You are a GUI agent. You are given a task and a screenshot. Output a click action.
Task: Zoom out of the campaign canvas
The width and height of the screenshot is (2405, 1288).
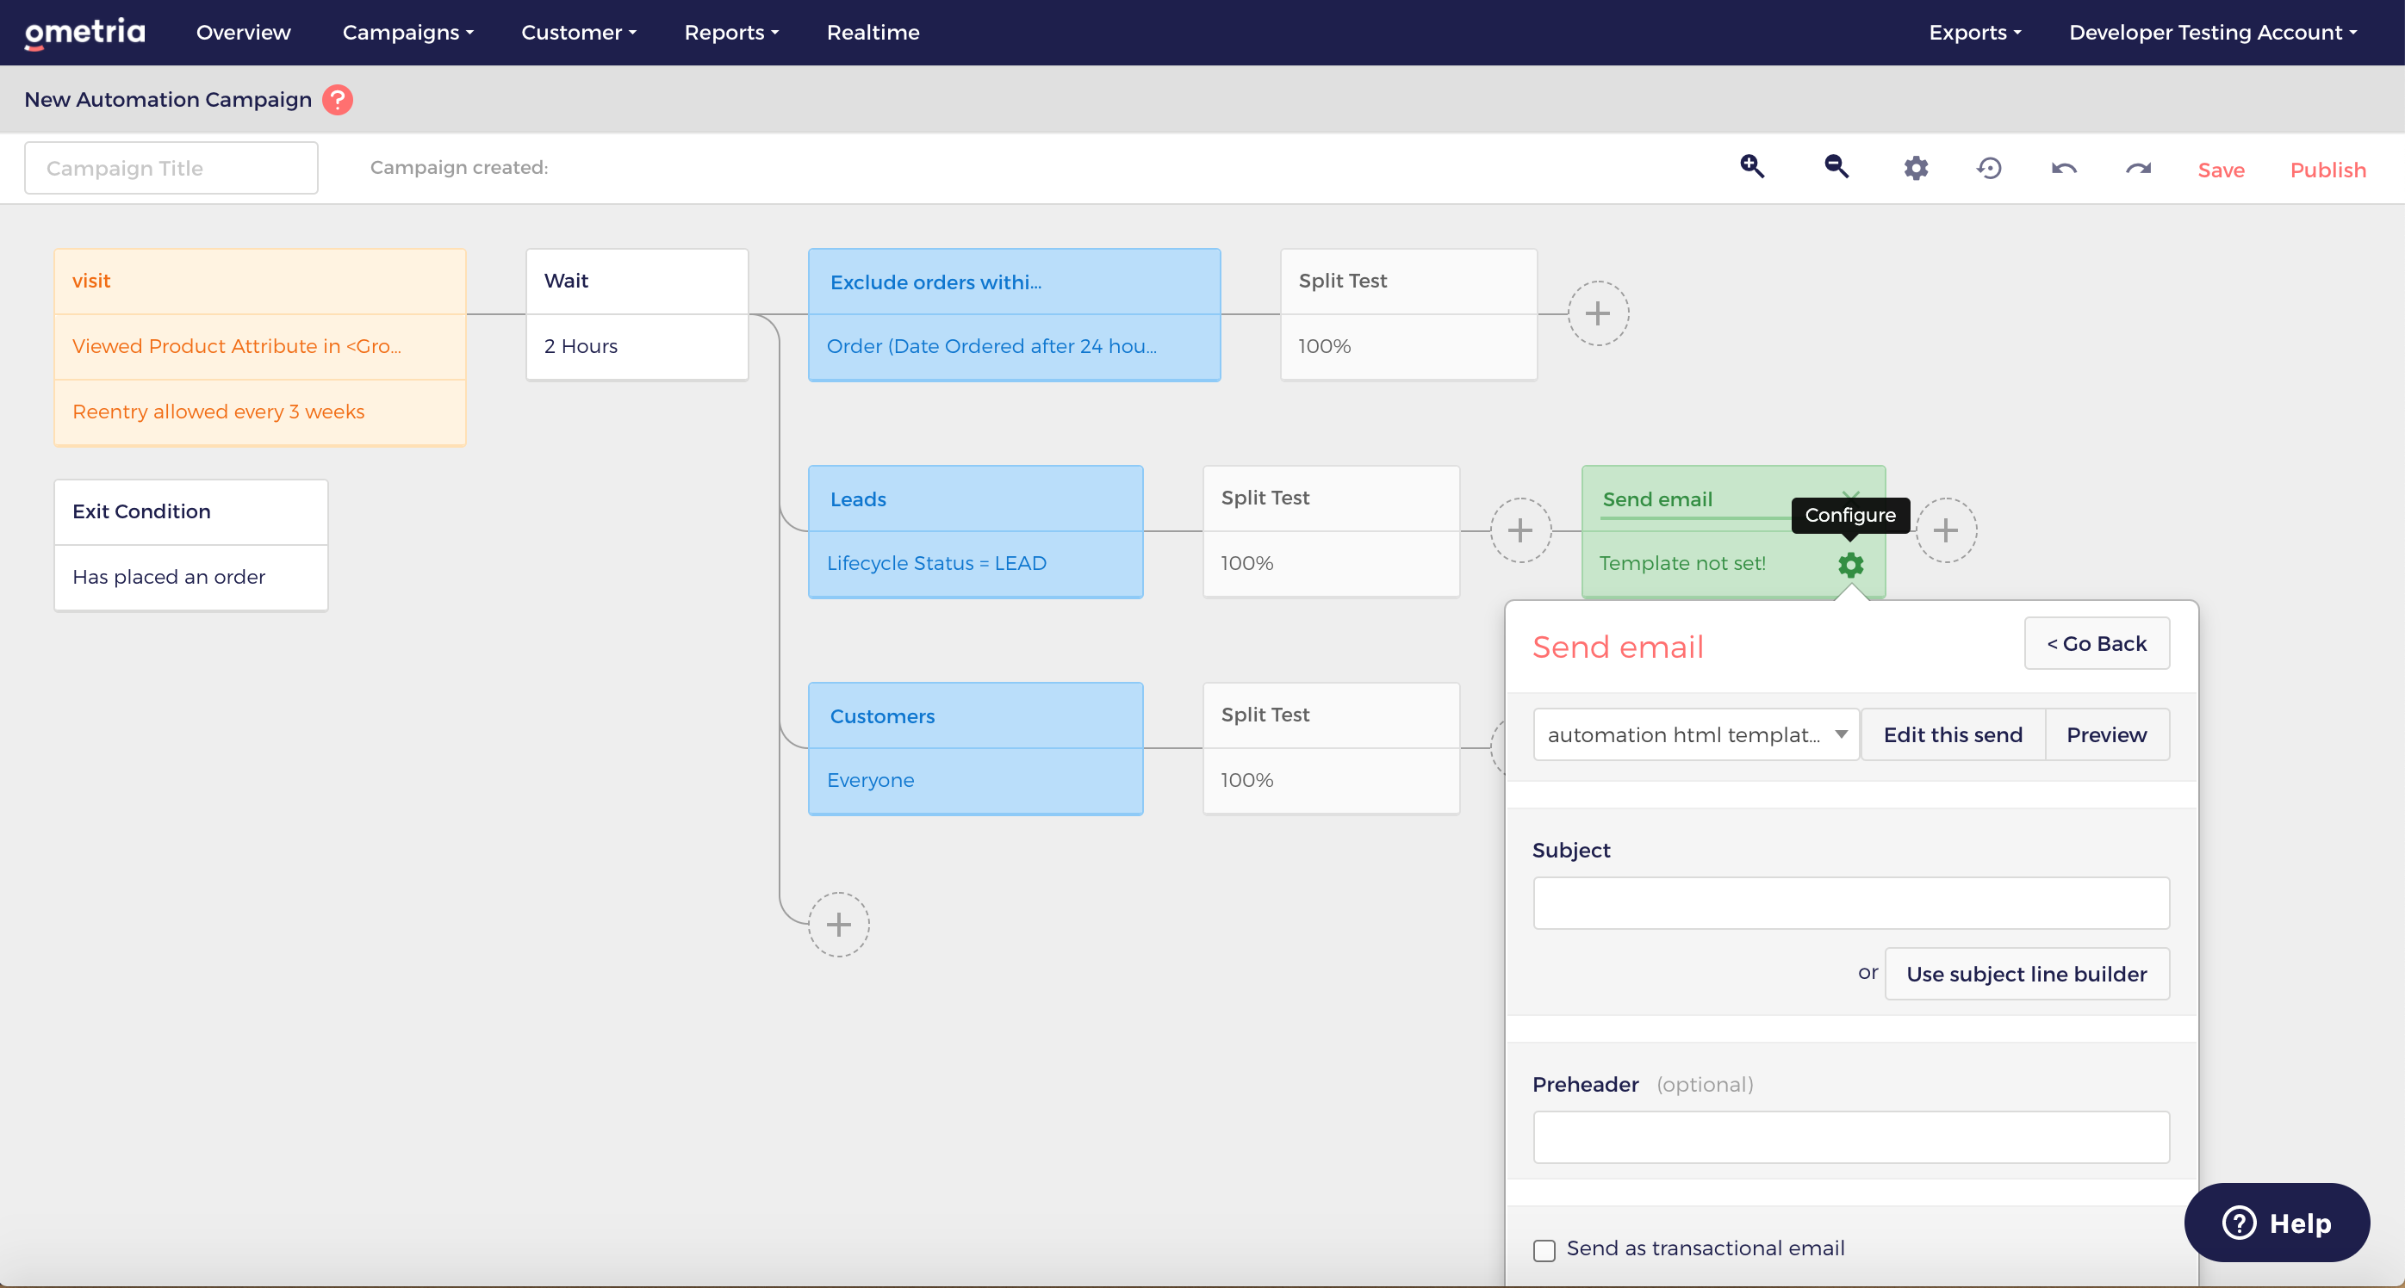1836,167
